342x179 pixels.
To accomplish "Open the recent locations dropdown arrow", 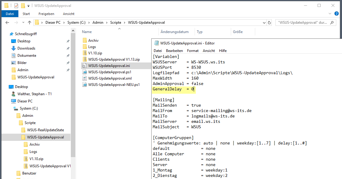I will [x=23, y=23].
